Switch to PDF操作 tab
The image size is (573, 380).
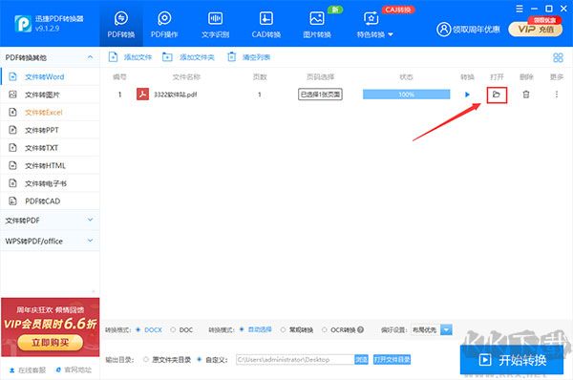pyautogui.click(x=164, y=24)
